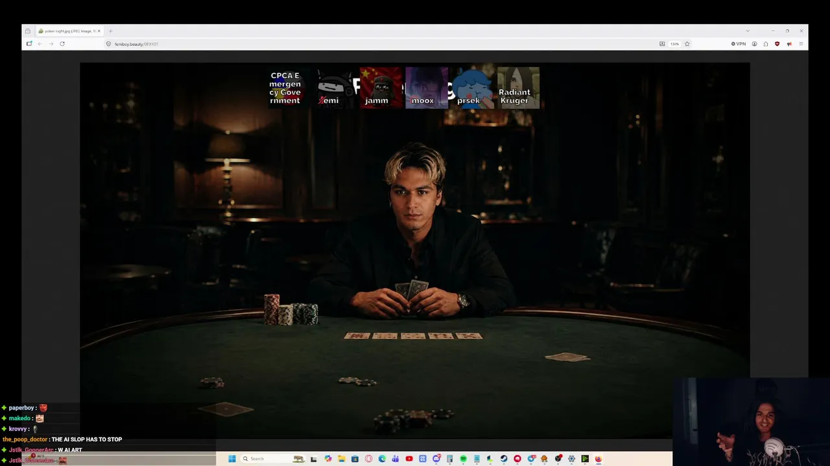Screen dimensions: 830x466
Task: Open the red shield ad-blocker extension
Action: pyautogui.click(x=777, y=44)
